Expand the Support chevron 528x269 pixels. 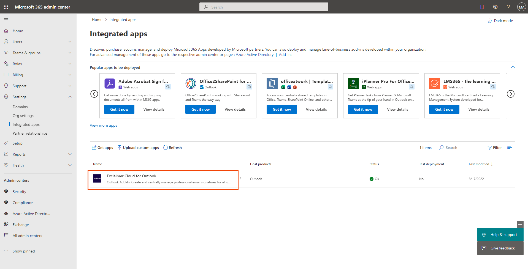pyautogui.click(x=70, y=86)
